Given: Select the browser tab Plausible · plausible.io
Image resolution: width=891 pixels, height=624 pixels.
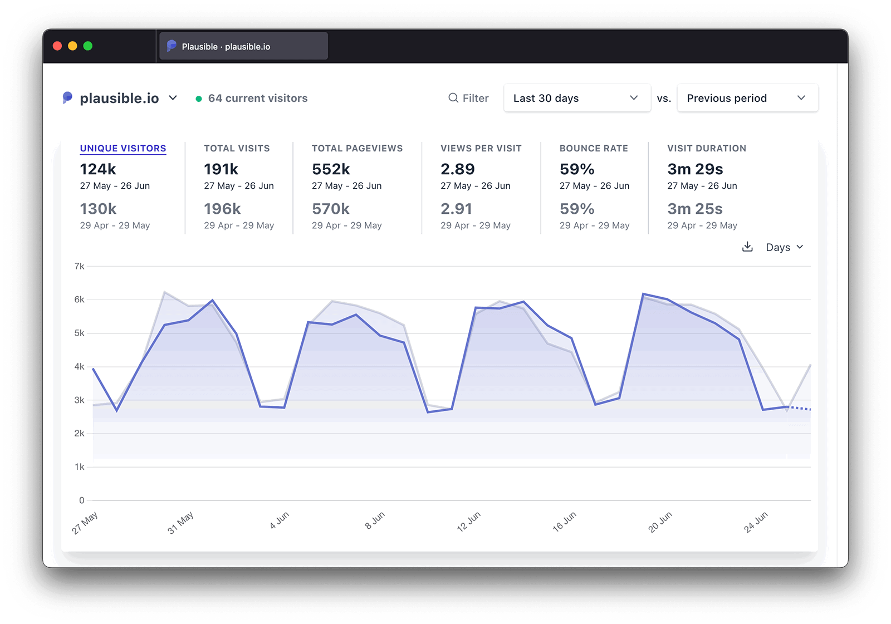Looking at the screenshot, I should [243, 46].
